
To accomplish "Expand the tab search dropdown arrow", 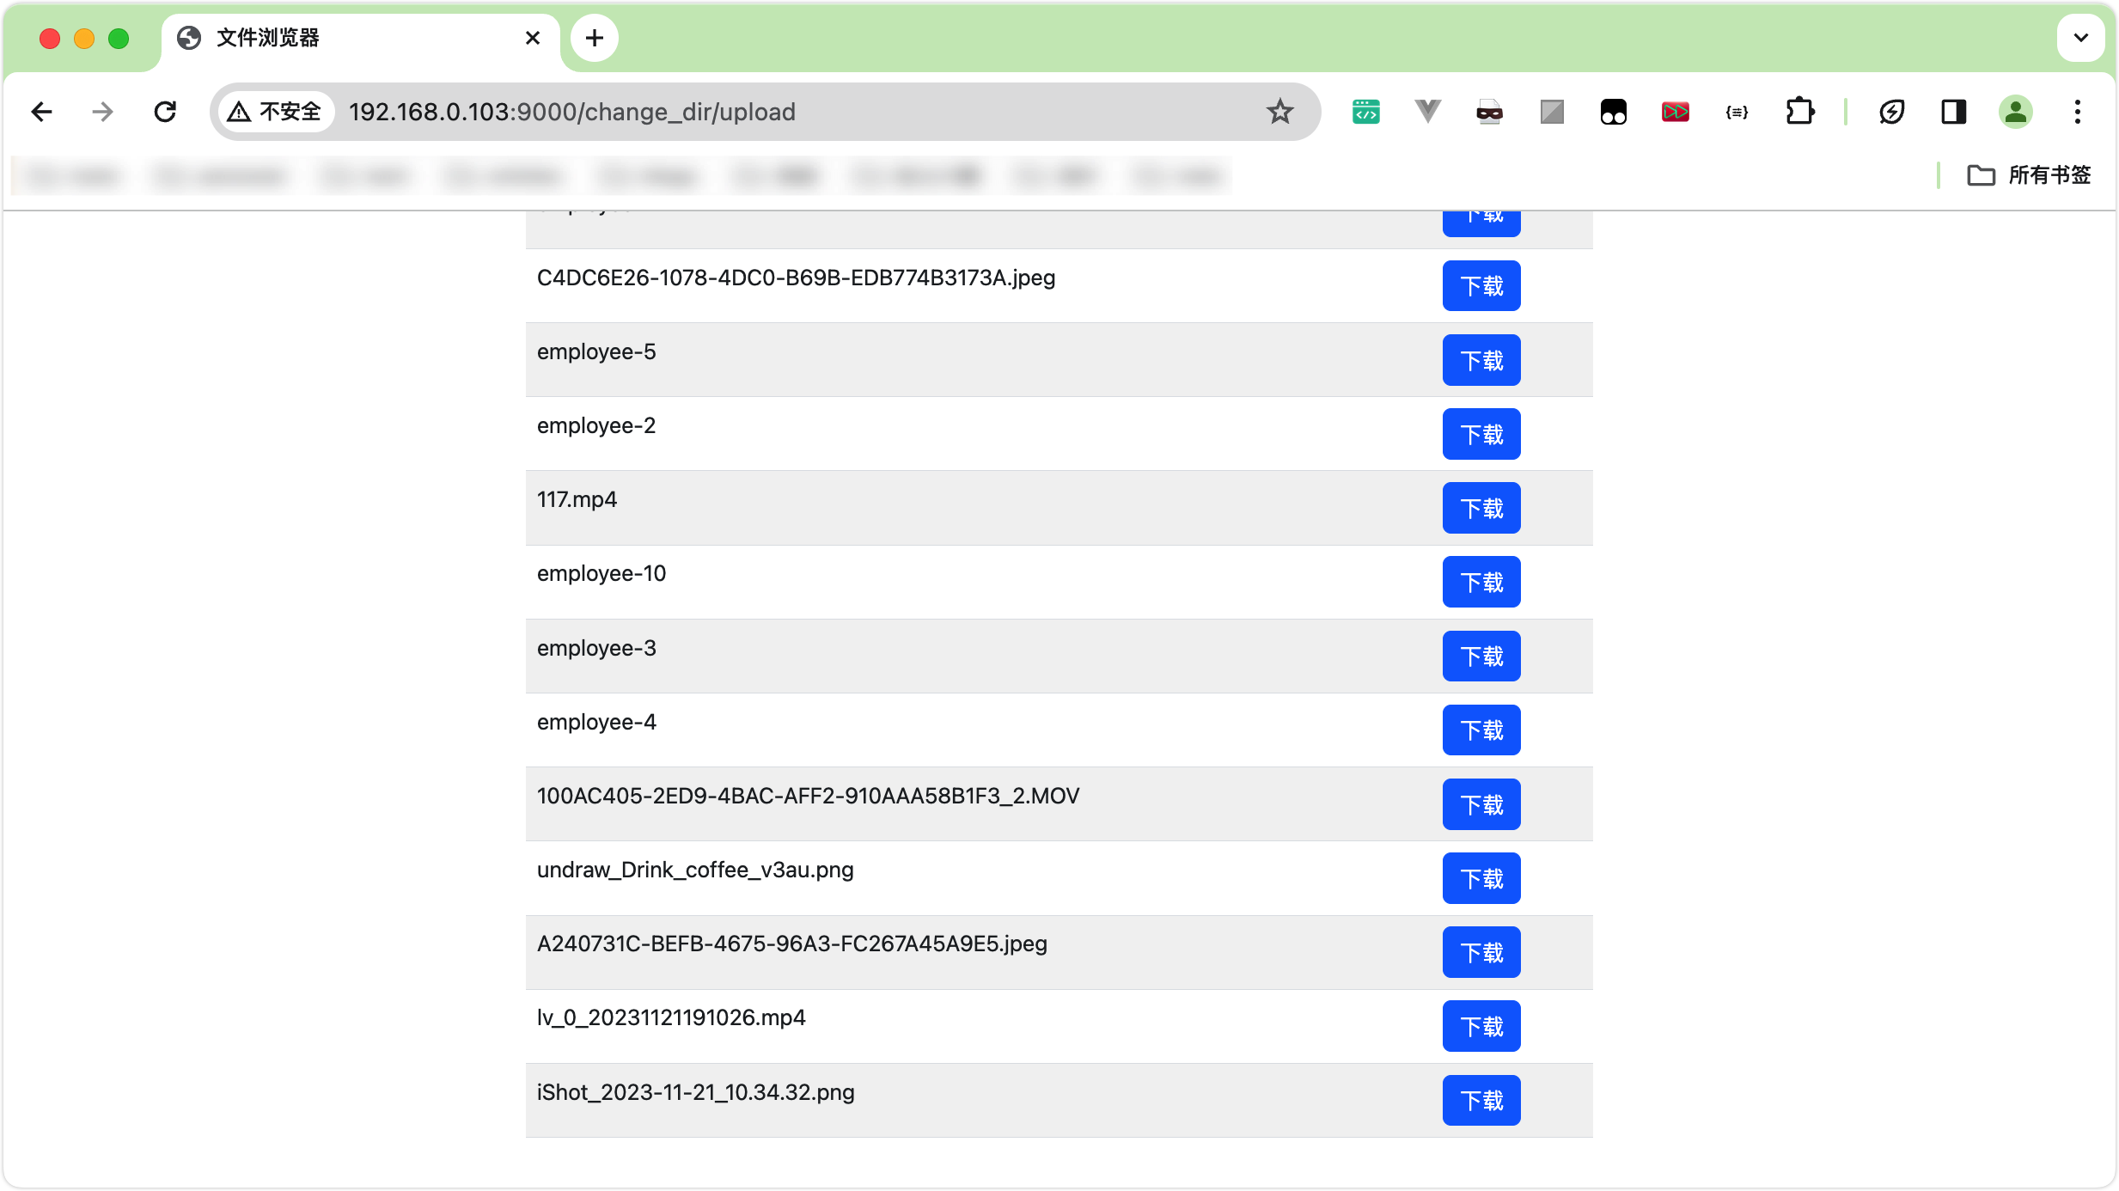I will point(2080,38).
